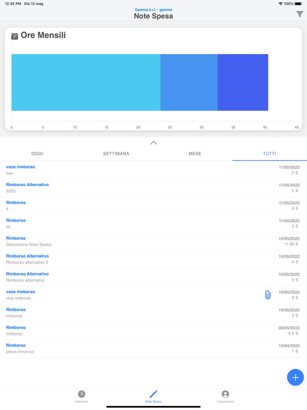
Task: Tap the battery indicator icon
Action: [x=298, y=4]
